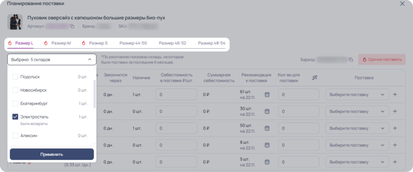Collapse the Выбрано: 5 складов dropdown
413x172 pixels.
pyautogui.click(x=52, y=60)
